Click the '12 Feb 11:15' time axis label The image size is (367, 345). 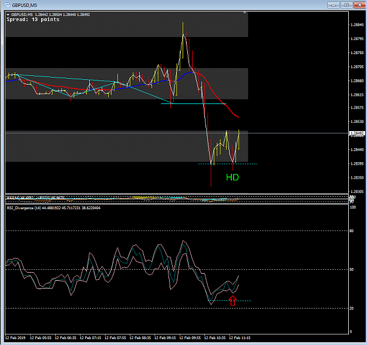[x=240, y=338]
